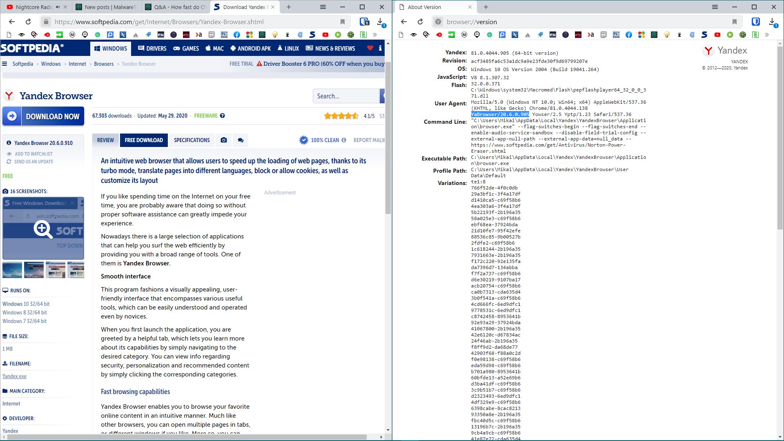Image resolution: width=784 pixels, height=441 pixels.
Task: Open the YouTube bookmark in the left window
Action: tap(325, 35)
